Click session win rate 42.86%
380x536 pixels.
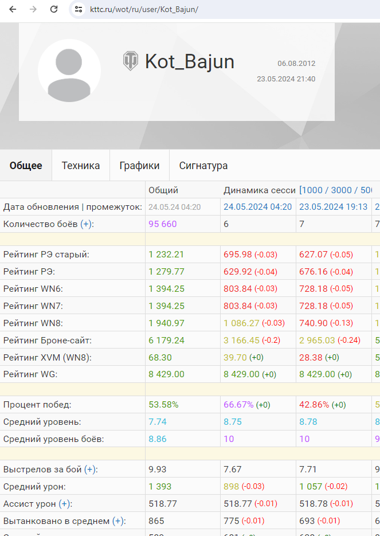[314, 405]
